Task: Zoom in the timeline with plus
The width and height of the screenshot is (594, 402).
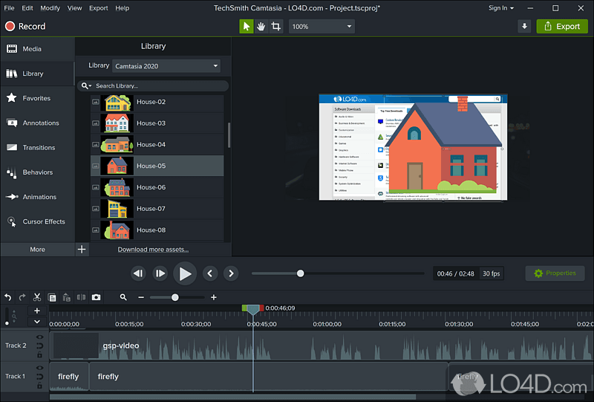Action: coord(214,298)
